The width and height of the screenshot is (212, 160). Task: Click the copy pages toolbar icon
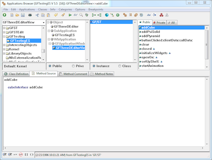coord(43,15)
